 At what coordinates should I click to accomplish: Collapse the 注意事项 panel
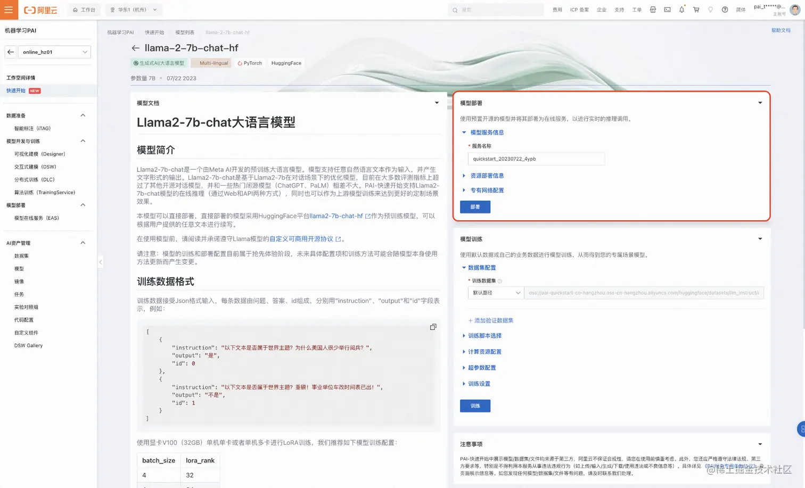(760, 444)
